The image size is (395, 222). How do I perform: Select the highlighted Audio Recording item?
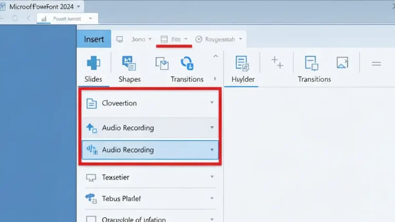tap(150, 150)
